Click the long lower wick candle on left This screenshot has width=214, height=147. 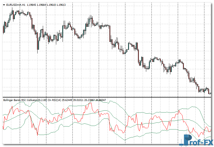click(x=38, y=47)
